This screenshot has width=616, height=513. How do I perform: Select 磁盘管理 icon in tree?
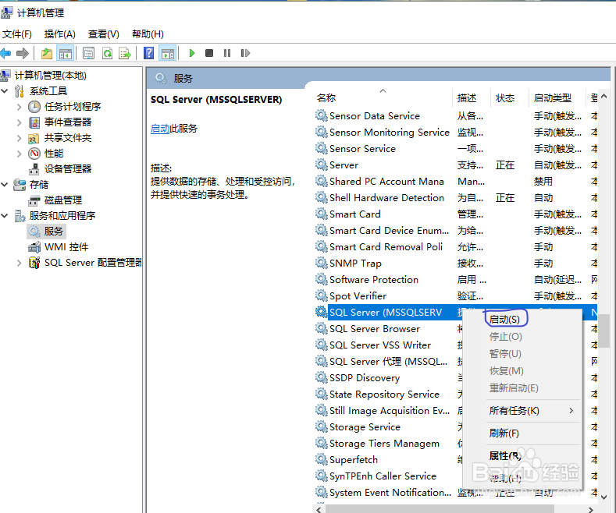pos(34,200)
